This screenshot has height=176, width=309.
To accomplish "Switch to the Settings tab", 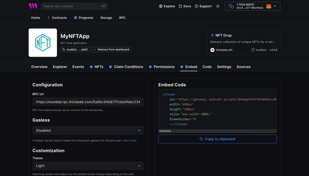I will pos(224,67).
